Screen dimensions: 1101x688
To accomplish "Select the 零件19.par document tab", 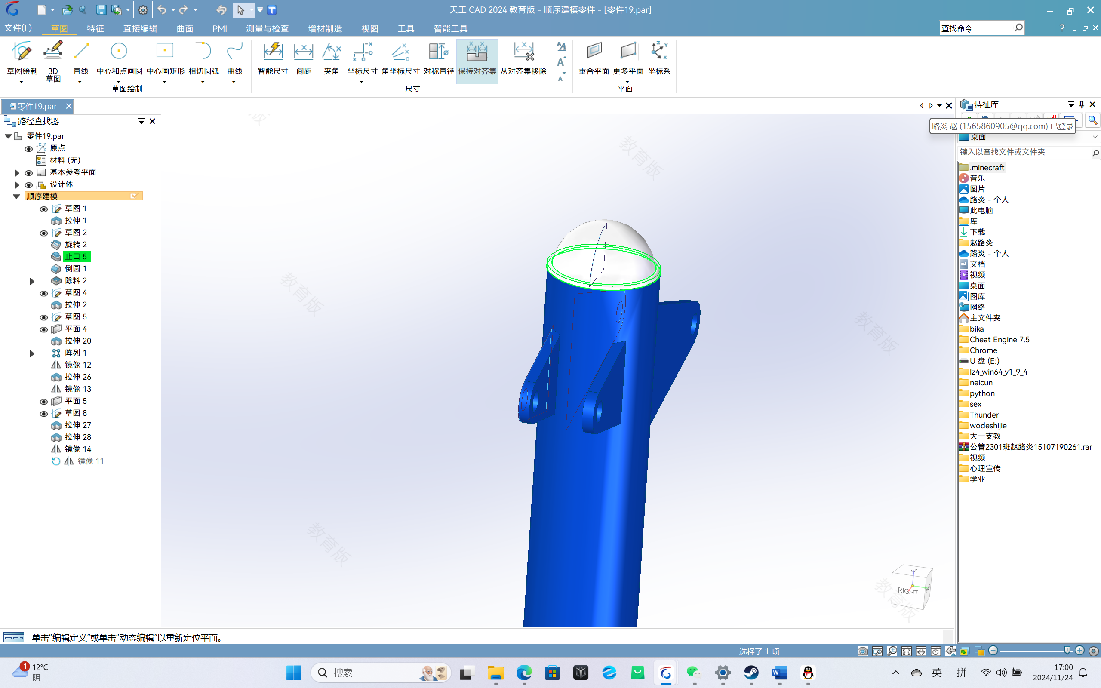I will (37, 106).
